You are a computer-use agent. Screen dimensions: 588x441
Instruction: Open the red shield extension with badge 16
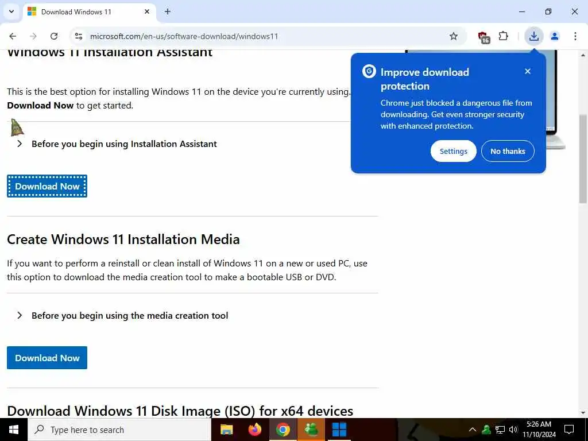[x=483, y=37]
